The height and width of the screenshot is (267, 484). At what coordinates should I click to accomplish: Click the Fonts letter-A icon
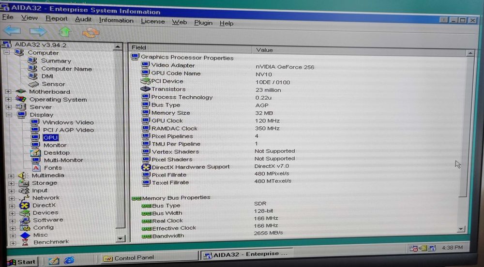click(x=36, y=167)
